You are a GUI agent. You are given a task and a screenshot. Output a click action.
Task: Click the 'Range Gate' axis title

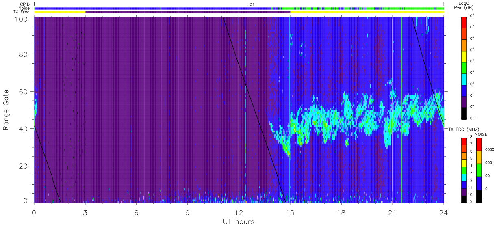pos(6,110)
